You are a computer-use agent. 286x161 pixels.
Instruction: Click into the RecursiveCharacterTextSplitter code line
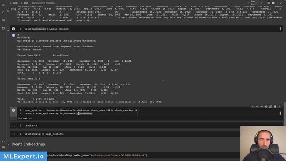[x=81, y=110]
